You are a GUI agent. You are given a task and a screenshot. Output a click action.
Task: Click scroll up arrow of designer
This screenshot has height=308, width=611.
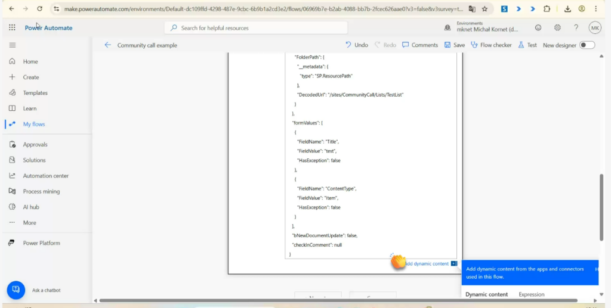pyautogui.click(x=601, y=57)
